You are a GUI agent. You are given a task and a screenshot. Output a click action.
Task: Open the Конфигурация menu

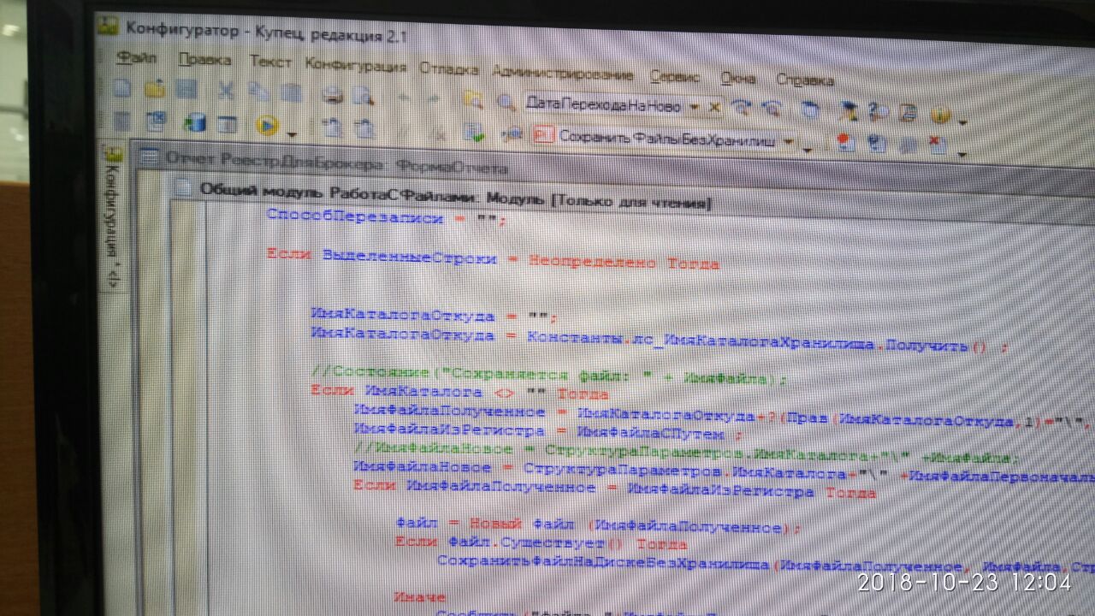tap(355, 65)
